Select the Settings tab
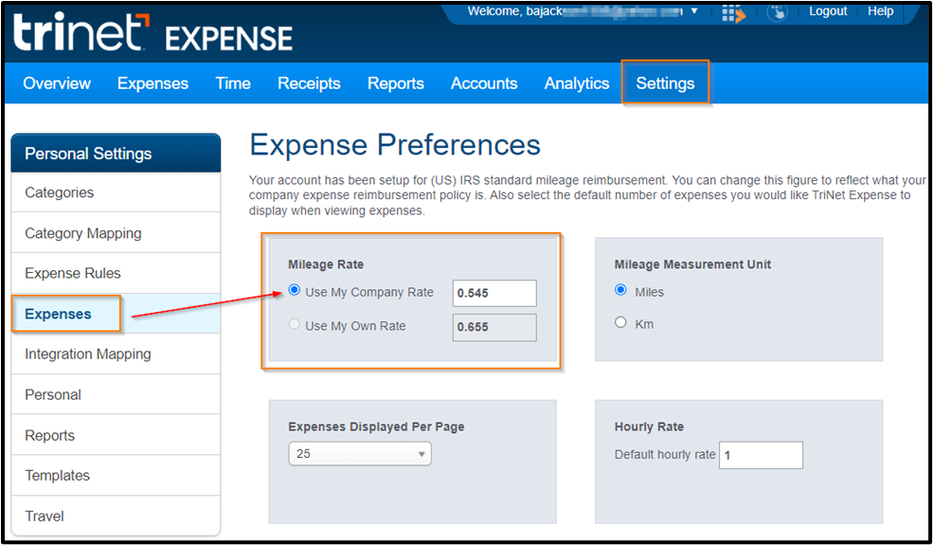Screen dimensions: 933x545 pos(665,83)
